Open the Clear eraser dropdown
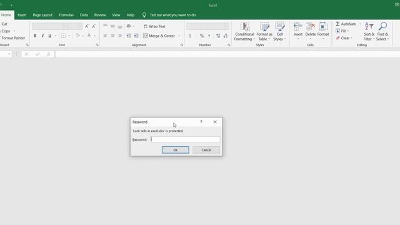Screen dimensions: 400x225 (344, 38)
